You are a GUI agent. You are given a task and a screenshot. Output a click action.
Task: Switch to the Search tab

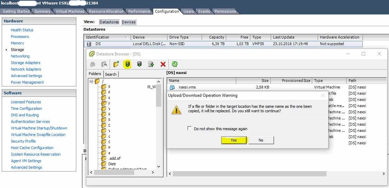coord(111,74)
